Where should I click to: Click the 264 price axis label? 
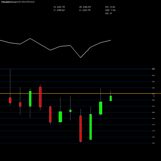point(153,75)
